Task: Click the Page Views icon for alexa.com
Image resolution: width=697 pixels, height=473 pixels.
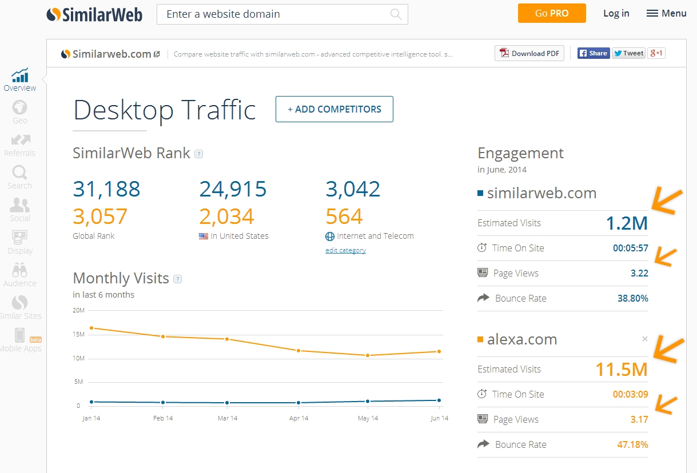Action: click(x=483, y=419)
